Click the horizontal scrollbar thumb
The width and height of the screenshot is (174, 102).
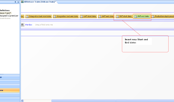tap(113, 100)
